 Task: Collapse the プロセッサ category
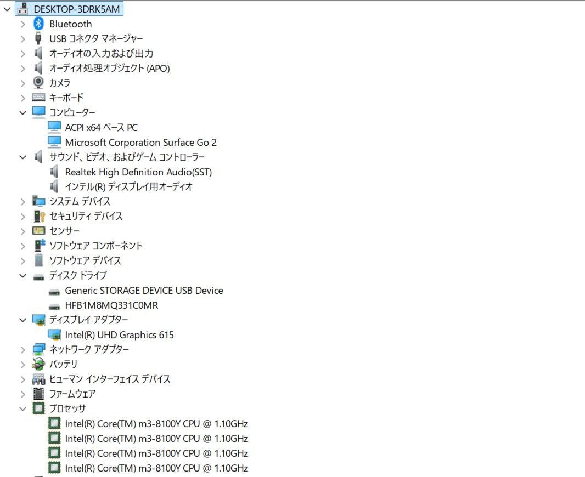click(x=22, y=409)
